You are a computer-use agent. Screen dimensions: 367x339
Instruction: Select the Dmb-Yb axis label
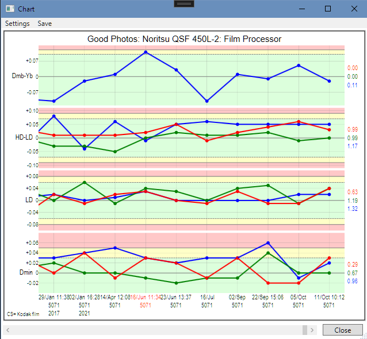22,76
